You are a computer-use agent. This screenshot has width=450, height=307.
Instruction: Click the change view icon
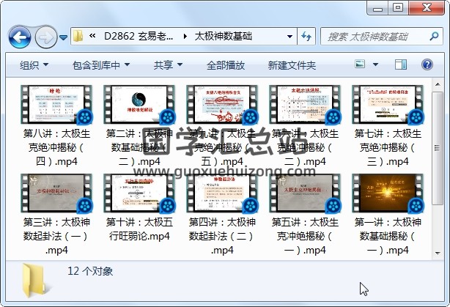tap(360, 65)
